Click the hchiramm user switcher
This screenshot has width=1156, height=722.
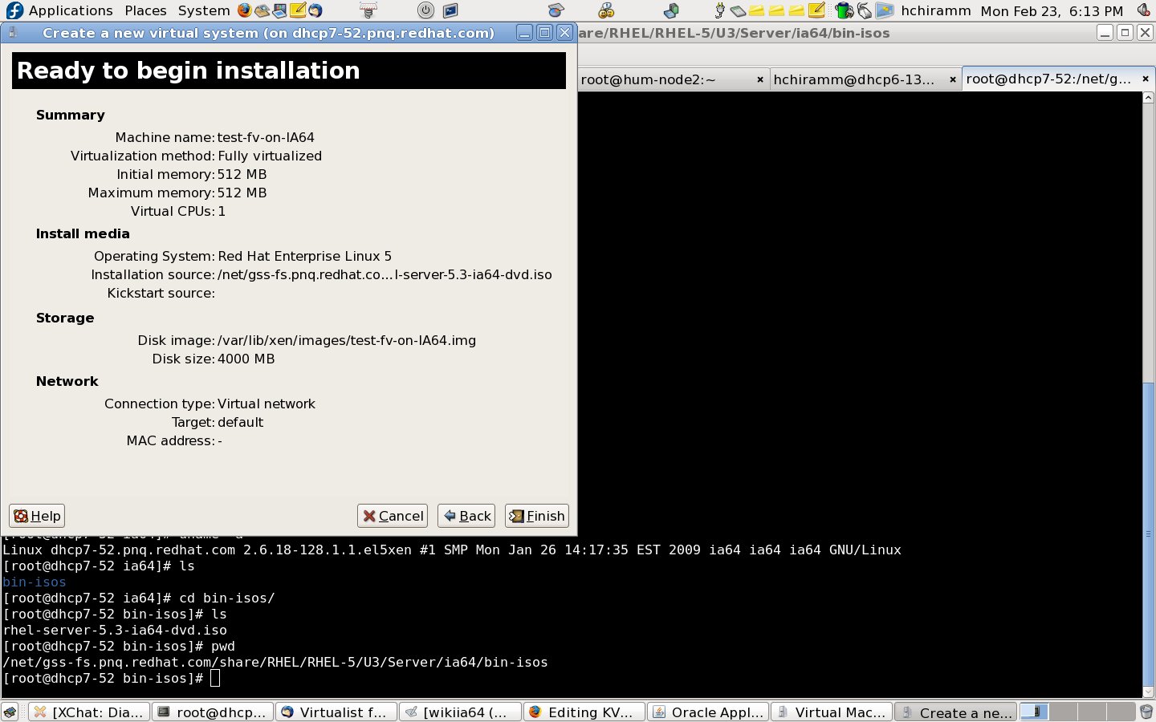[936, 10]
